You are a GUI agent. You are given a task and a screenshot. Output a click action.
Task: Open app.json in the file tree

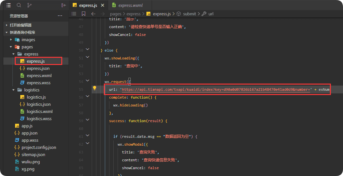29,133
